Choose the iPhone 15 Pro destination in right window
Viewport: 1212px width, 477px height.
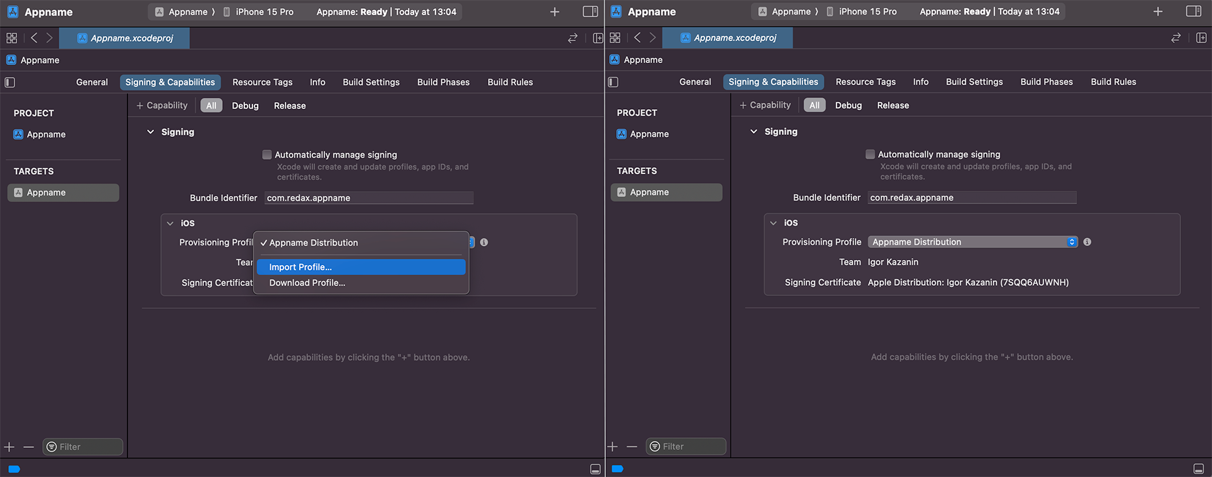862,11
